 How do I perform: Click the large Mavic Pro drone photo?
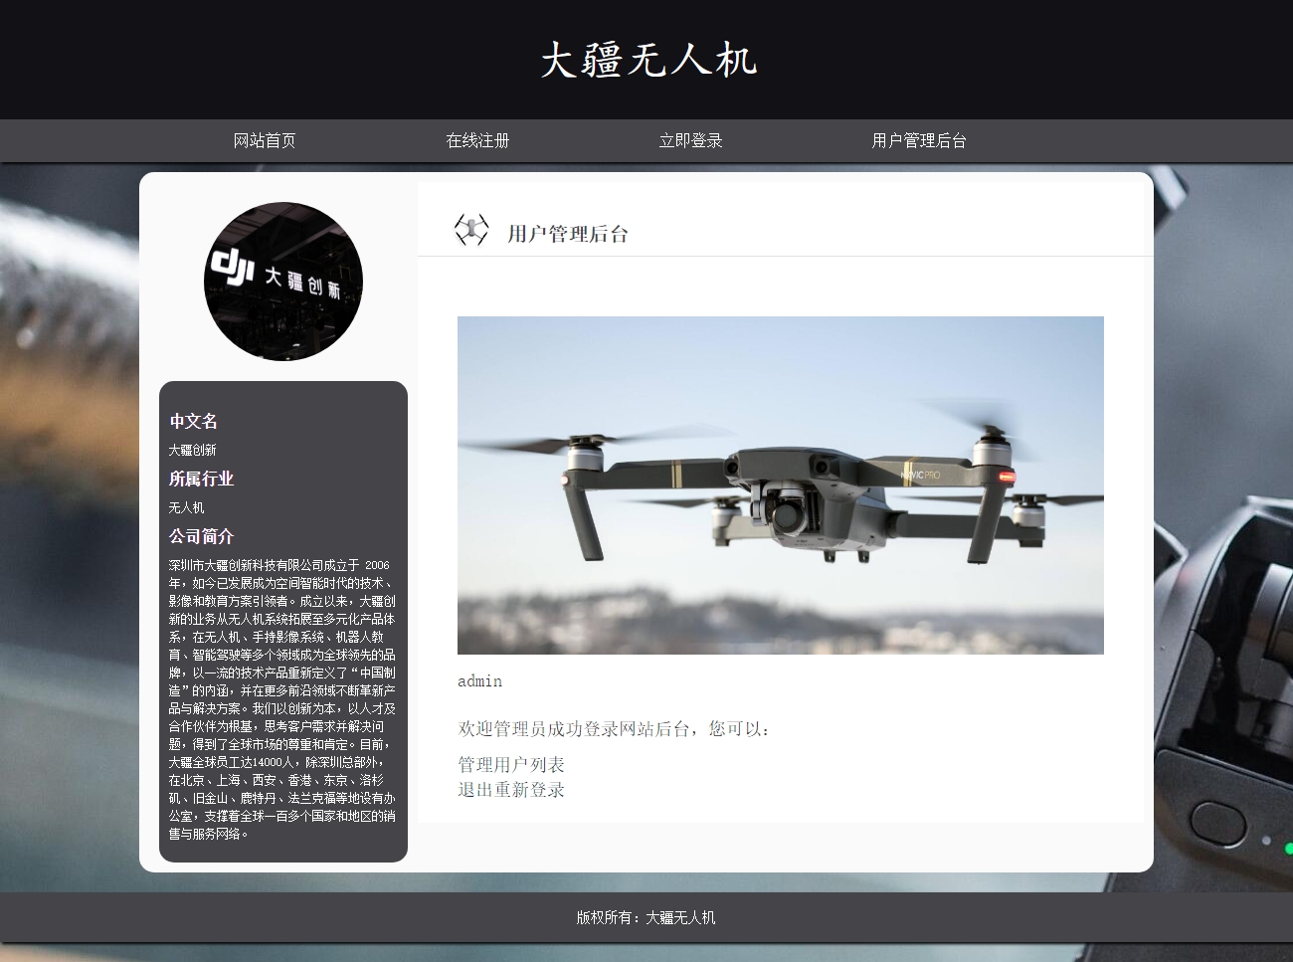[781, 485]
